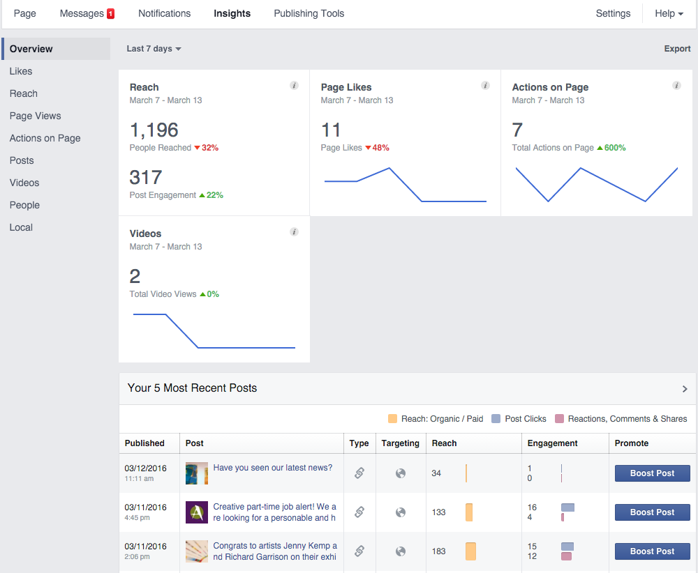The width and height of the screenshot is (698, 573).
Task: Click the globe targeting icon for 03/12/2016 post
Action: 401,473
